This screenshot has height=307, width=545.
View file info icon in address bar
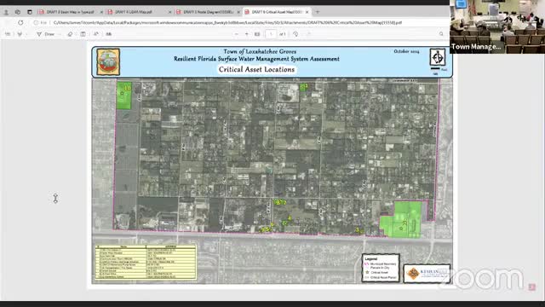(x=36, y=23)
